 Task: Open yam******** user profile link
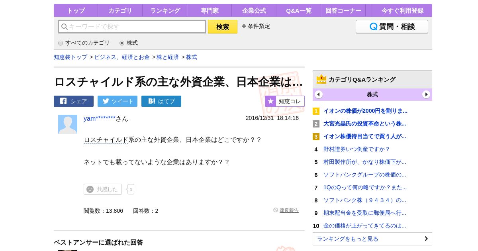click(x=100, y=118)
